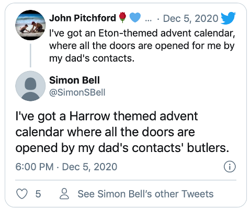
Task: Open the tweet info circle icon
Action: click(x=230, y=167)
